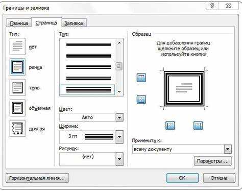Click the line style list scrollbar thumb
242x191 pixels.
(x=119, y=66)
